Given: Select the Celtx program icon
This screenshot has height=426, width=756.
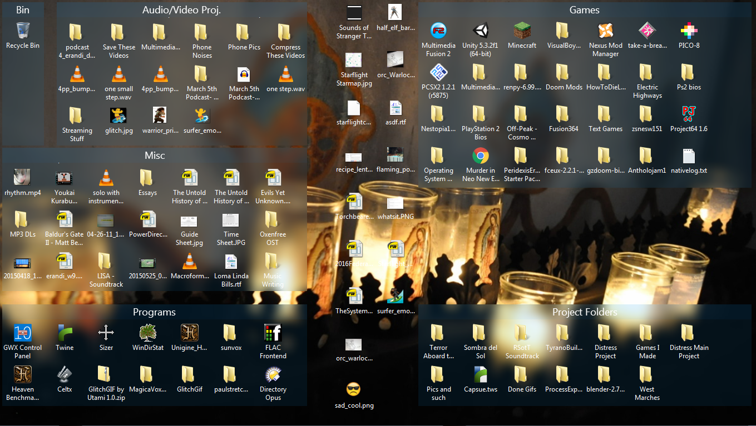Looking at the screenshot, I should point(65,375).
